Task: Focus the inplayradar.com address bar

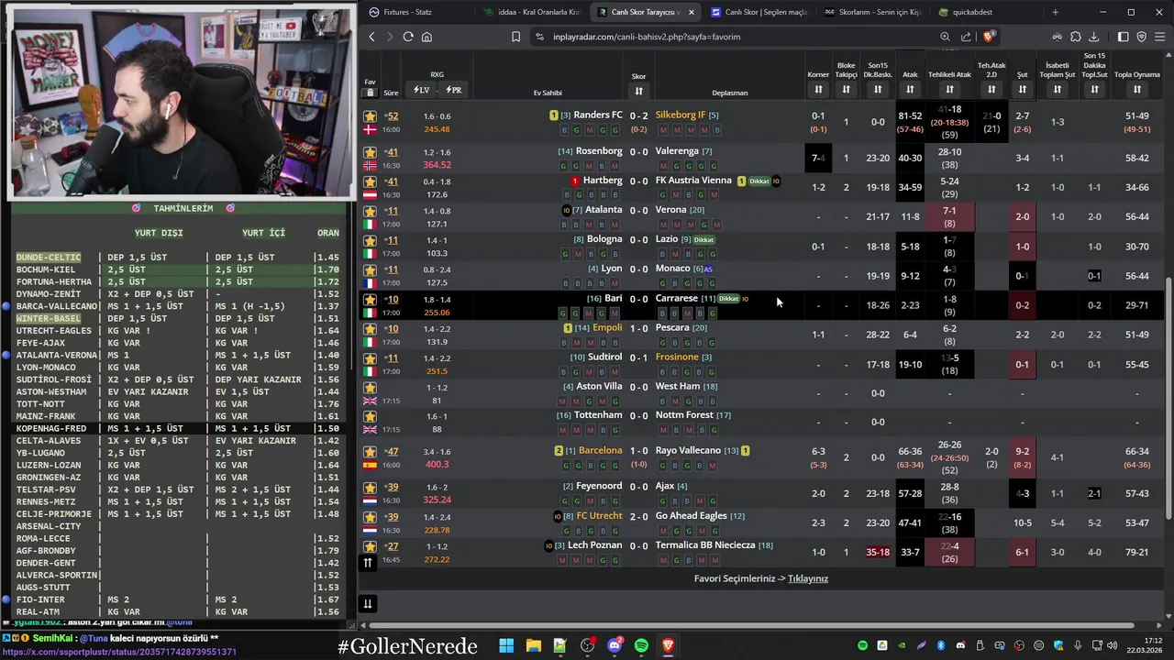Action: [x=743, y=37]
